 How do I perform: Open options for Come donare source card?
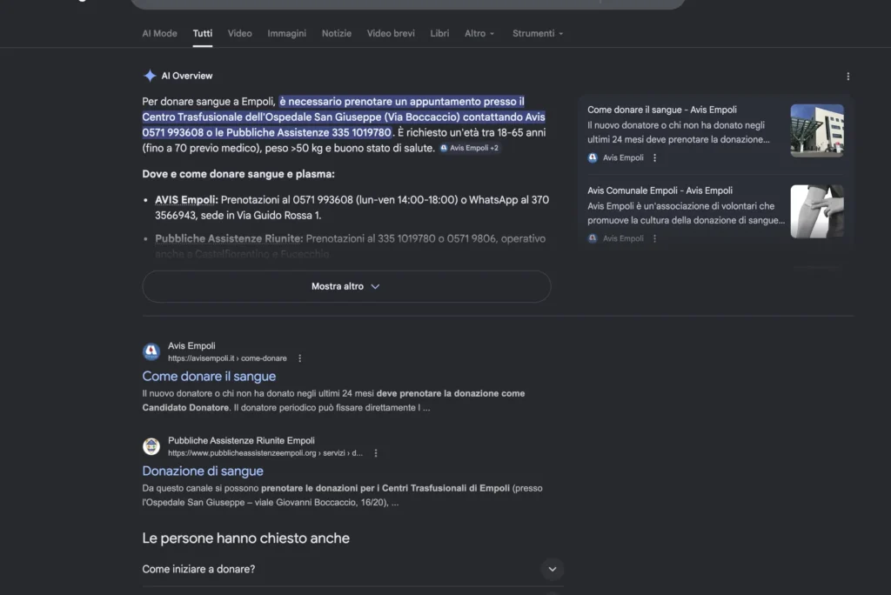[x=654, y=158]
